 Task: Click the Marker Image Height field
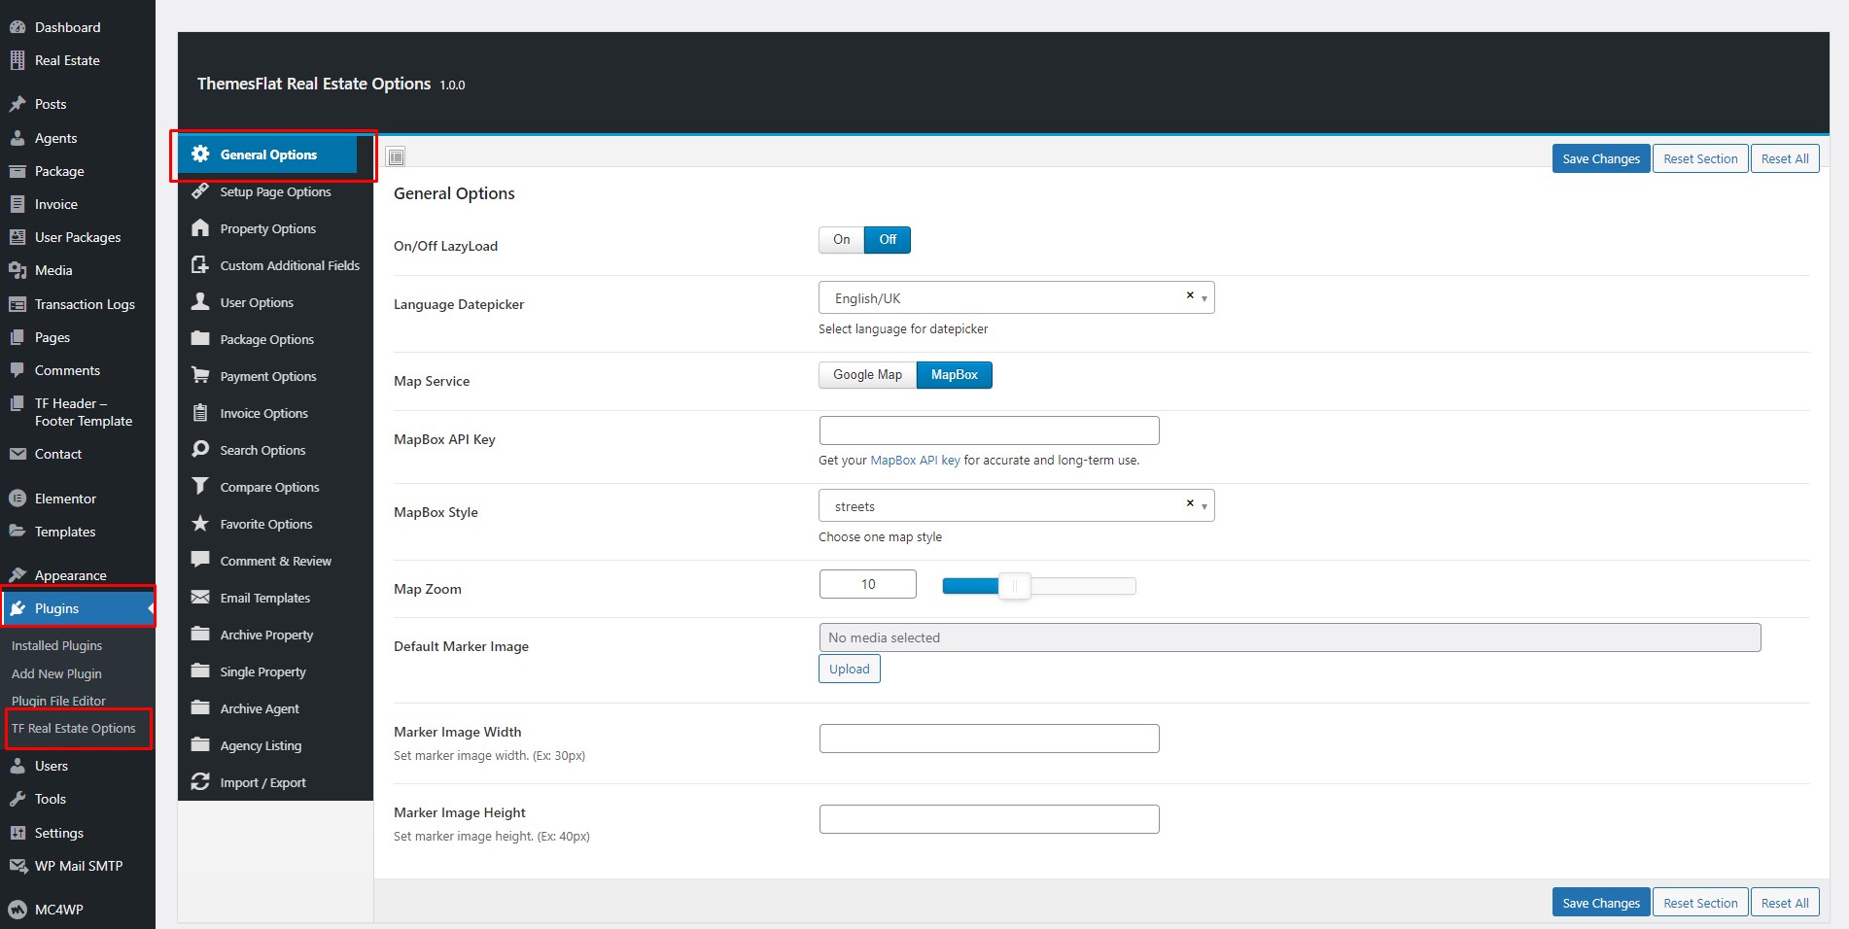[x=990, y=819]
